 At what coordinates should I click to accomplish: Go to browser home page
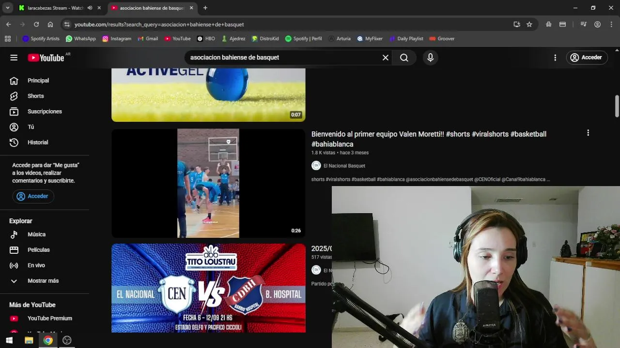point(50,24)
